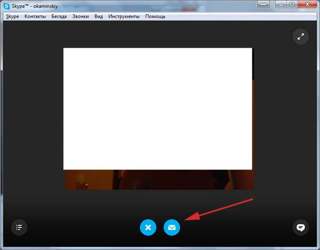Image resolution: width=320 pixels, height=250 pixels.
Task: Open the Skype menu
Action: [x=12, y=17]
